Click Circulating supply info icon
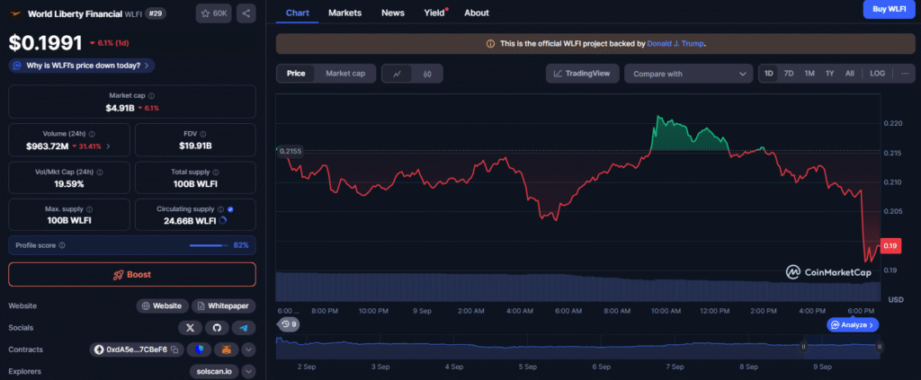Image resolution: width=921 pixels, height=380 pixels. 221,208
